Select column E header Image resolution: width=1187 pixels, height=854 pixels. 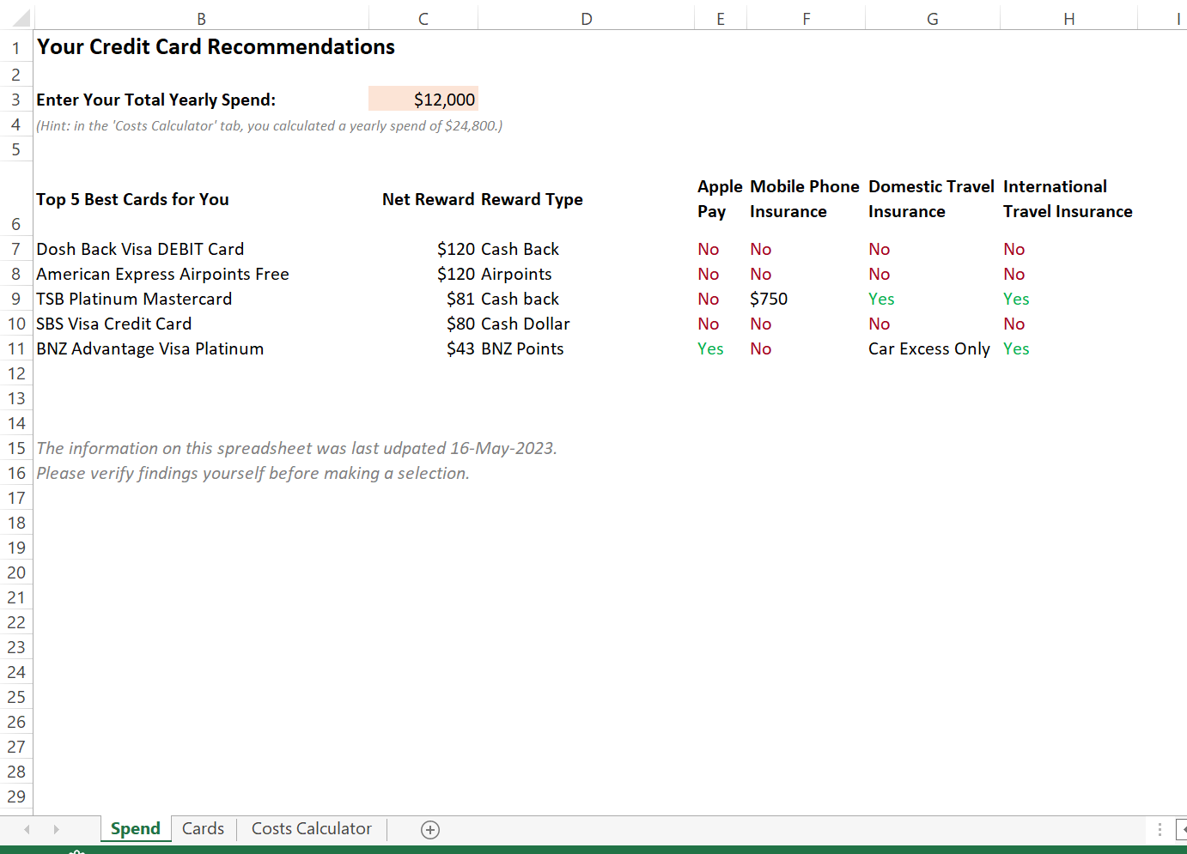click(x=721, y=19)
